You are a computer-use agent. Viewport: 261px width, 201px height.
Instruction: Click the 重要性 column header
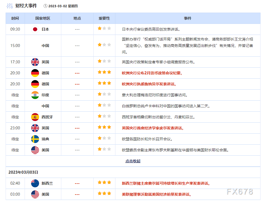[104, 19]
